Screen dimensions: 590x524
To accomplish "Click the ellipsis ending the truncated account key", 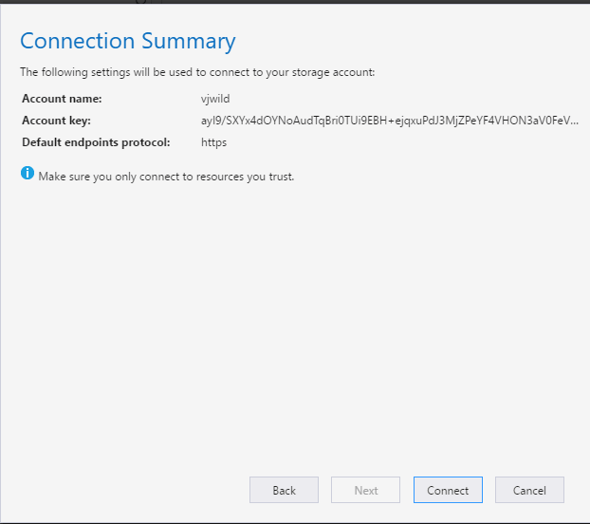I will (x=569, y=121).
